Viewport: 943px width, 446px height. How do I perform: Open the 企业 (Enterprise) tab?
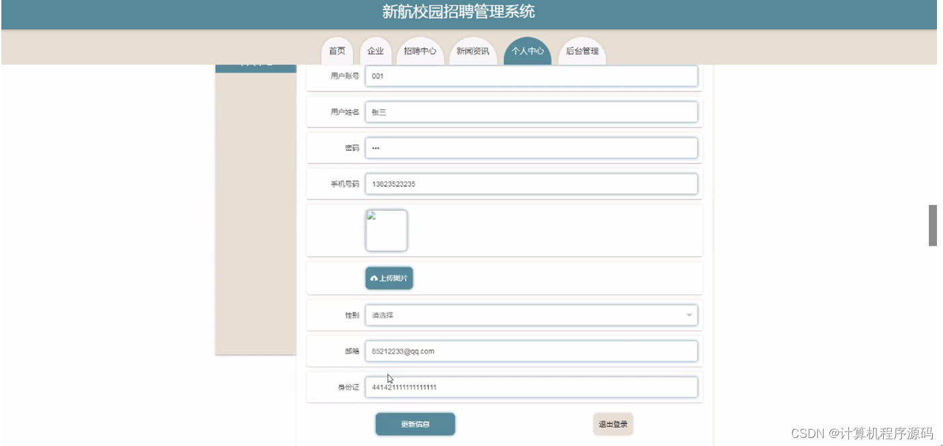(x=376, y=50)
